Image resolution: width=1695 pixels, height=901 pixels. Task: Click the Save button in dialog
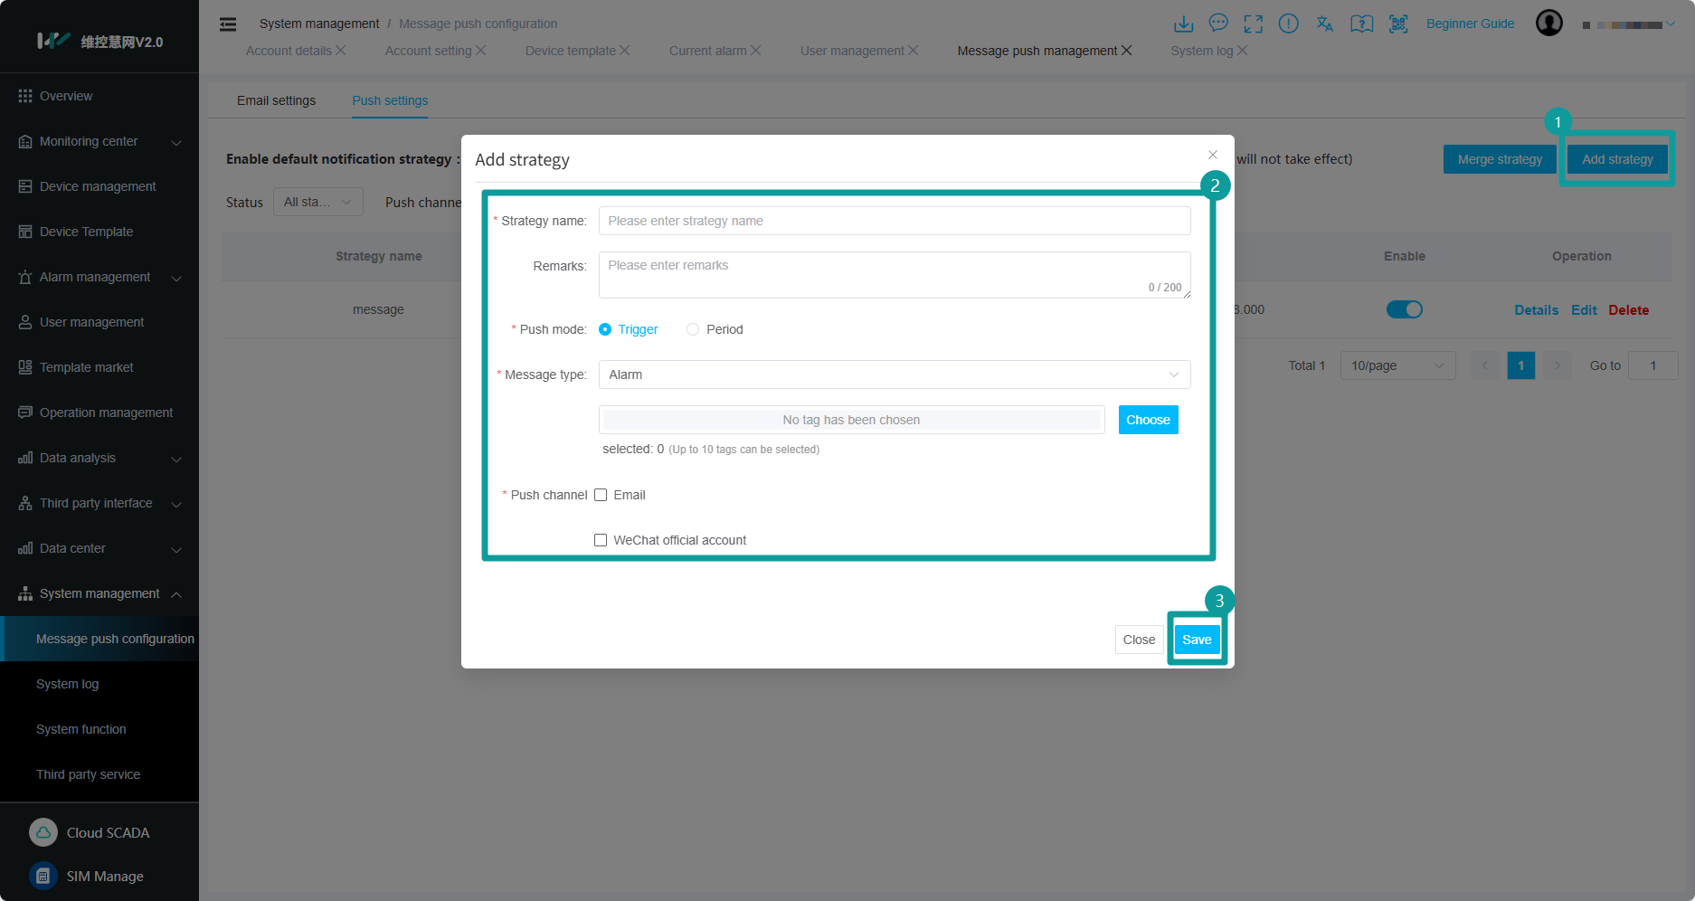point(1197,640)
